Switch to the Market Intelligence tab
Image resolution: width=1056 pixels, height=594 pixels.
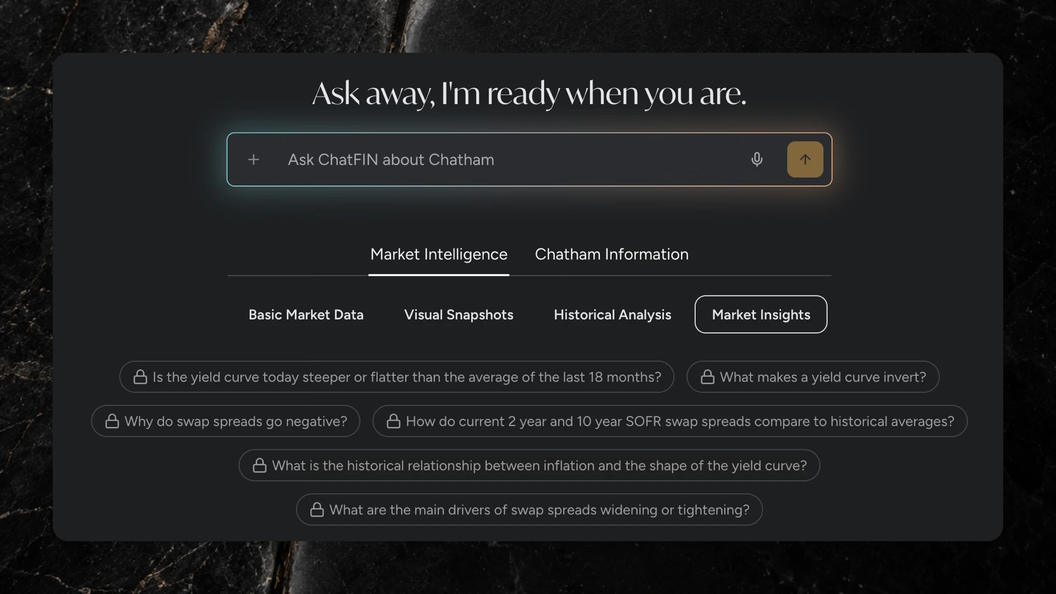tap(439, 255)
